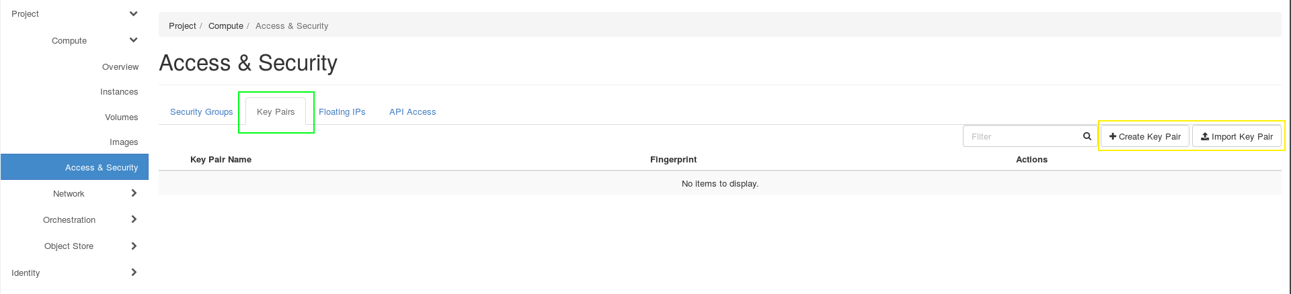The width and height of the screenshot is (1291, 294).
Task: Switch to the API Access tab
Action: (412, 112)
